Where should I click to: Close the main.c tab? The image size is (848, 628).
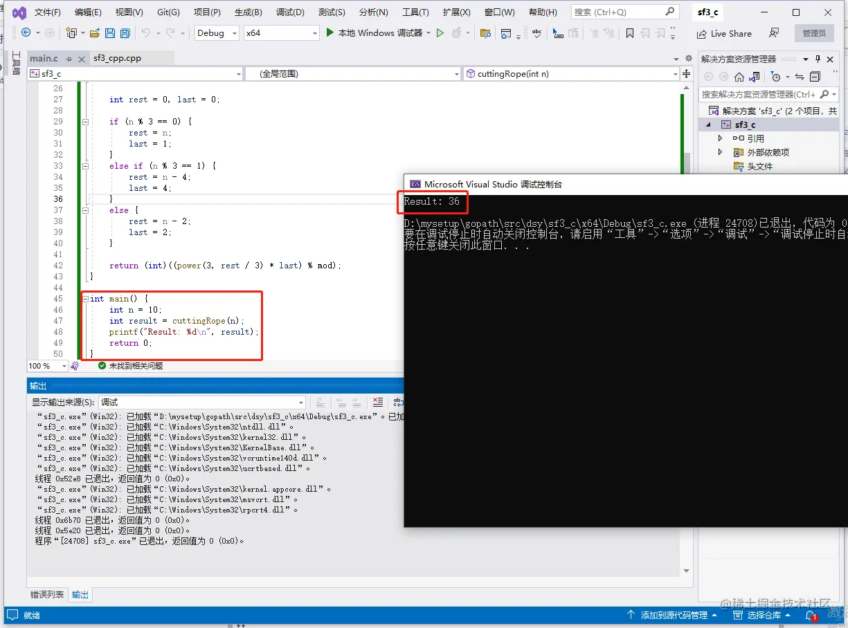click(81, 59)
